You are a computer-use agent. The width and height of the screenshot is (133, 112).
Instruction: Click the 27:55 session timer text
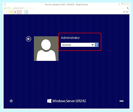coord(126,12)
